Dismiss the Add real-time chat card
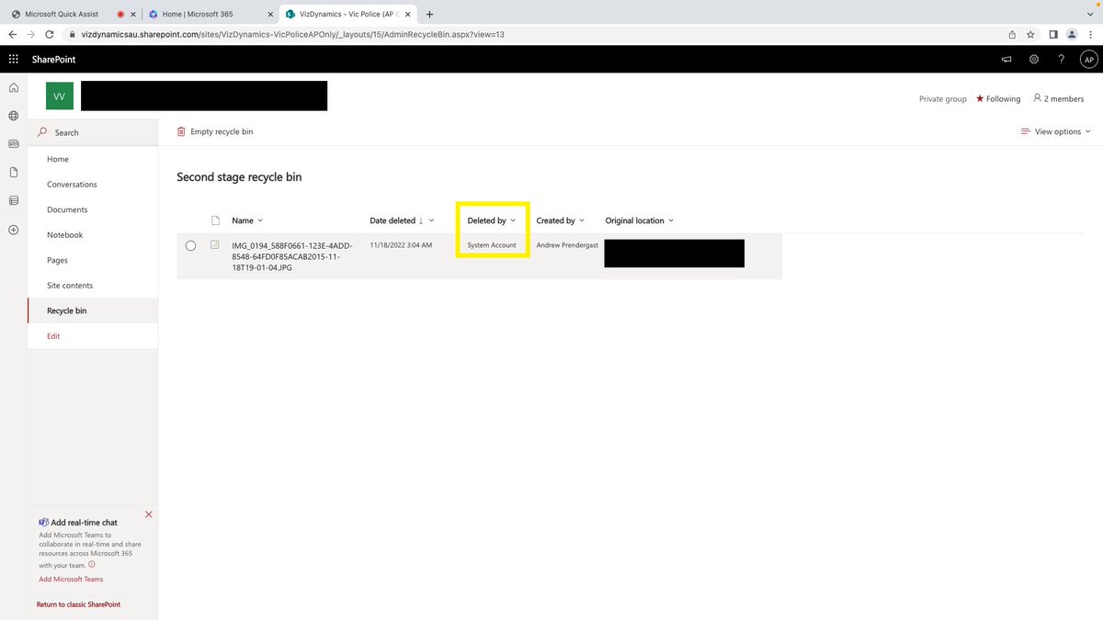Image resolution: width=1103 pixels, height=620 pixels. [149, 514]
